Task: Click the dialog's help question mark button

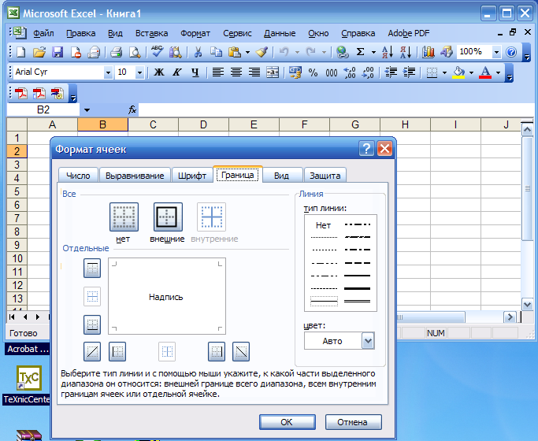Action: 366,149
